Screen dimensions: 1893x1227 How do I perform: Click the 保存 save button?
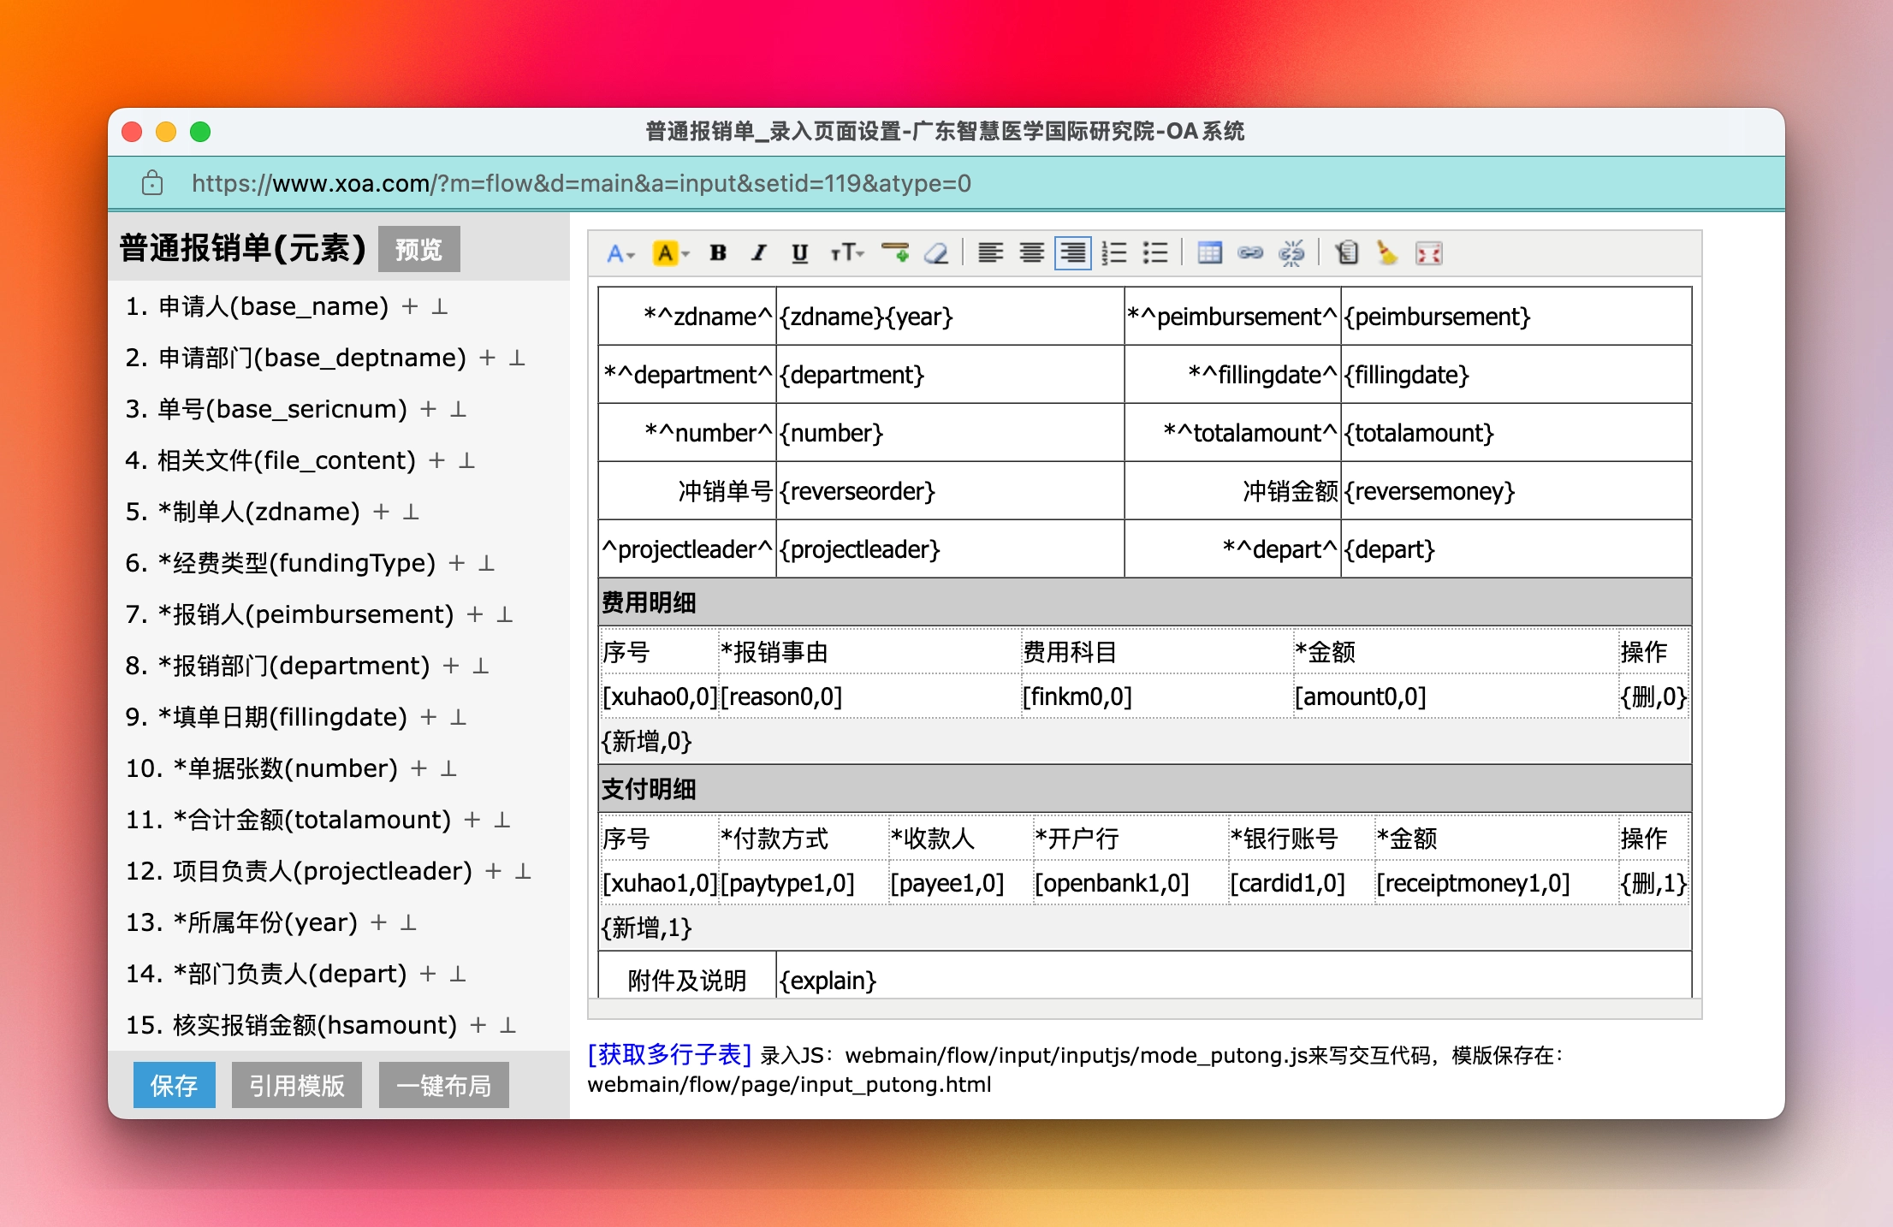pos(175,1085)
